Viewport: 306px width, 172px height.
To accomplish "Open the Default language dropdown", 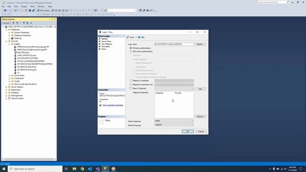I will pos(174,125).
